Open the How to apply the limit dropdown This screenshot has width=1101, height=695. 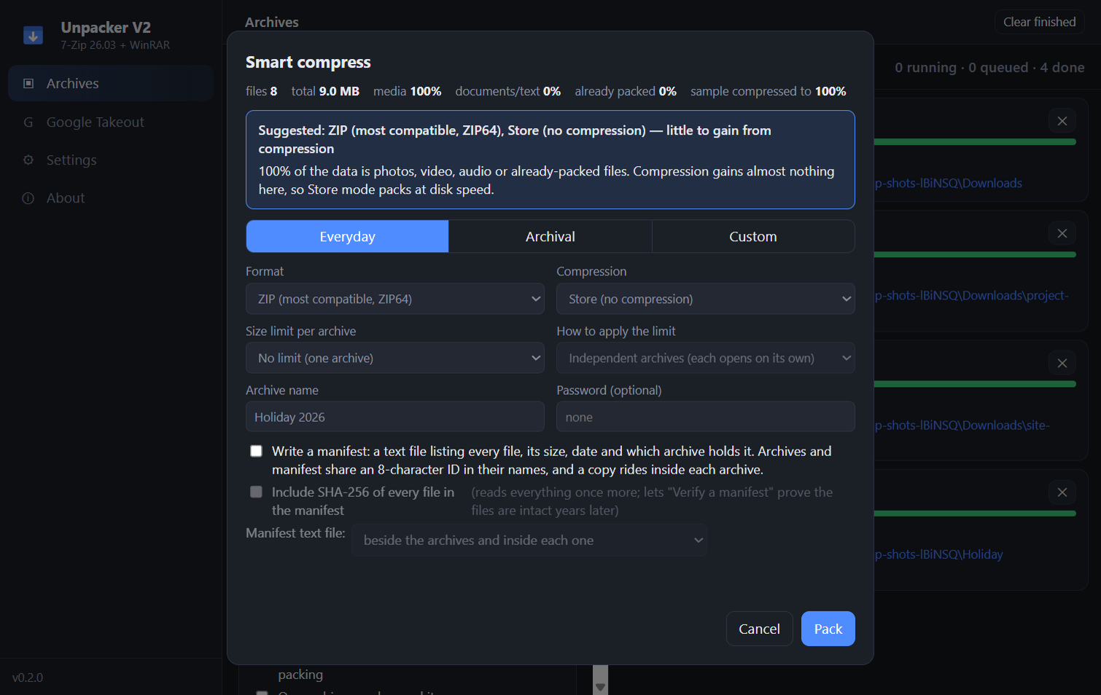pos(706,358)
